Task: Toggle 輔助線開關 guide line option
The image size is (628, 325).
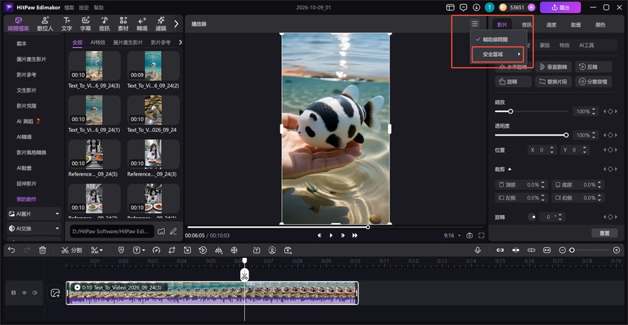Action: (x=496, y=40)
